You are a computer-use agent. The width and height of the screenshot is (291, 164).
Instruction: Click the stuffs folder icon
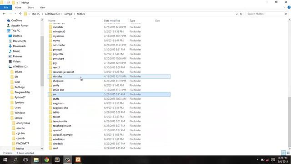50,99
